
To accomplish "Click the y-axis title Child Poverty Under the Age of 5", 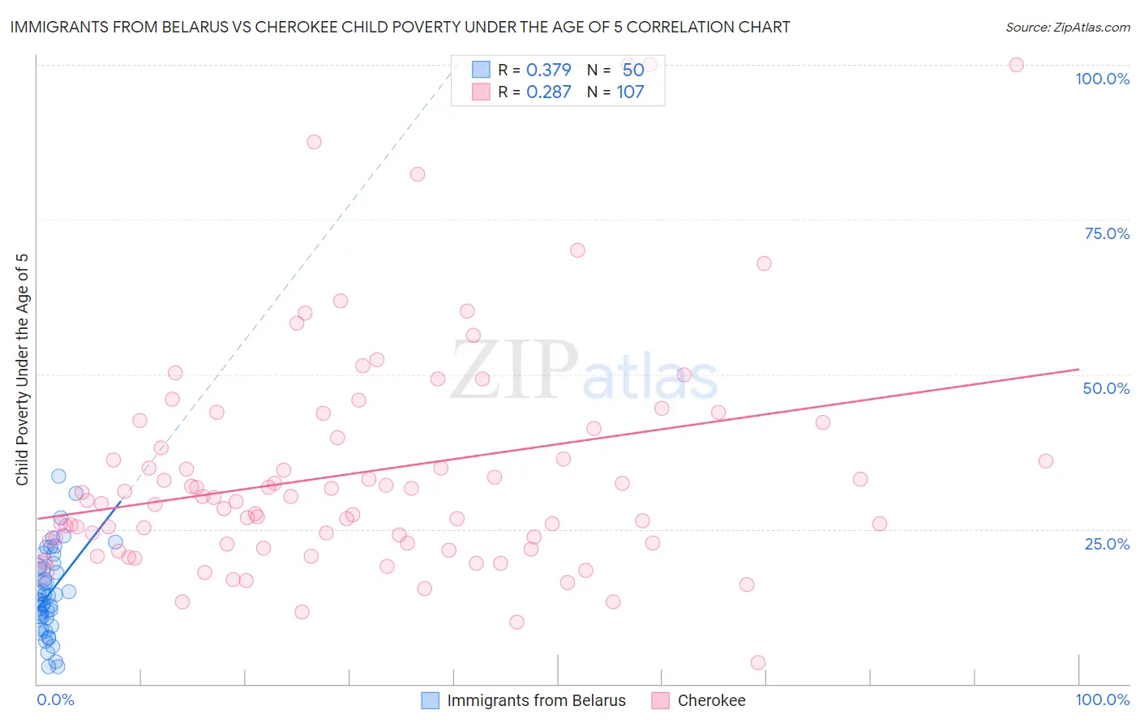I will point(22,370).
